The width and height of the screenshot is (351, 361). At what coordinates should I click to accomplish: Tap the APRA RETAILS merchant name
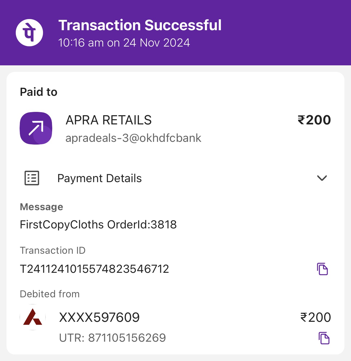[109, 120]
